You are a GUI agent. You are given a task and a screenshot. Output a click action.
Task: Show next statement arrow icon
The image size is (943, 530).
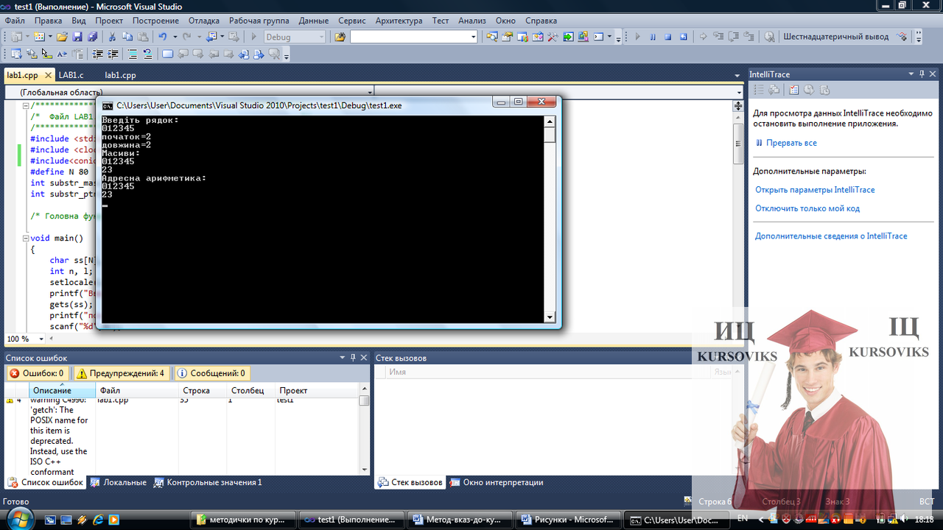703,37
